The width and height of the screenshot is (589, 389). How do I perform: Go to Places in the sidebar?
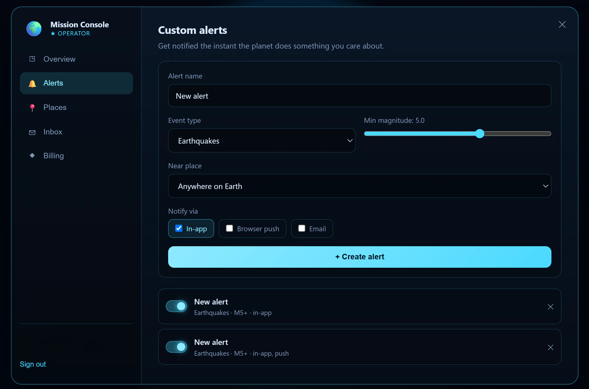(x=76, y=107)
